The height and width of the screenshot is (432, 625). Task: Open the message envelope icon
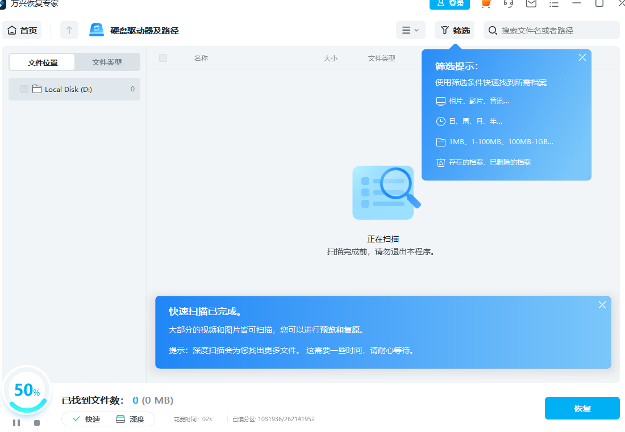click(531, 5)
